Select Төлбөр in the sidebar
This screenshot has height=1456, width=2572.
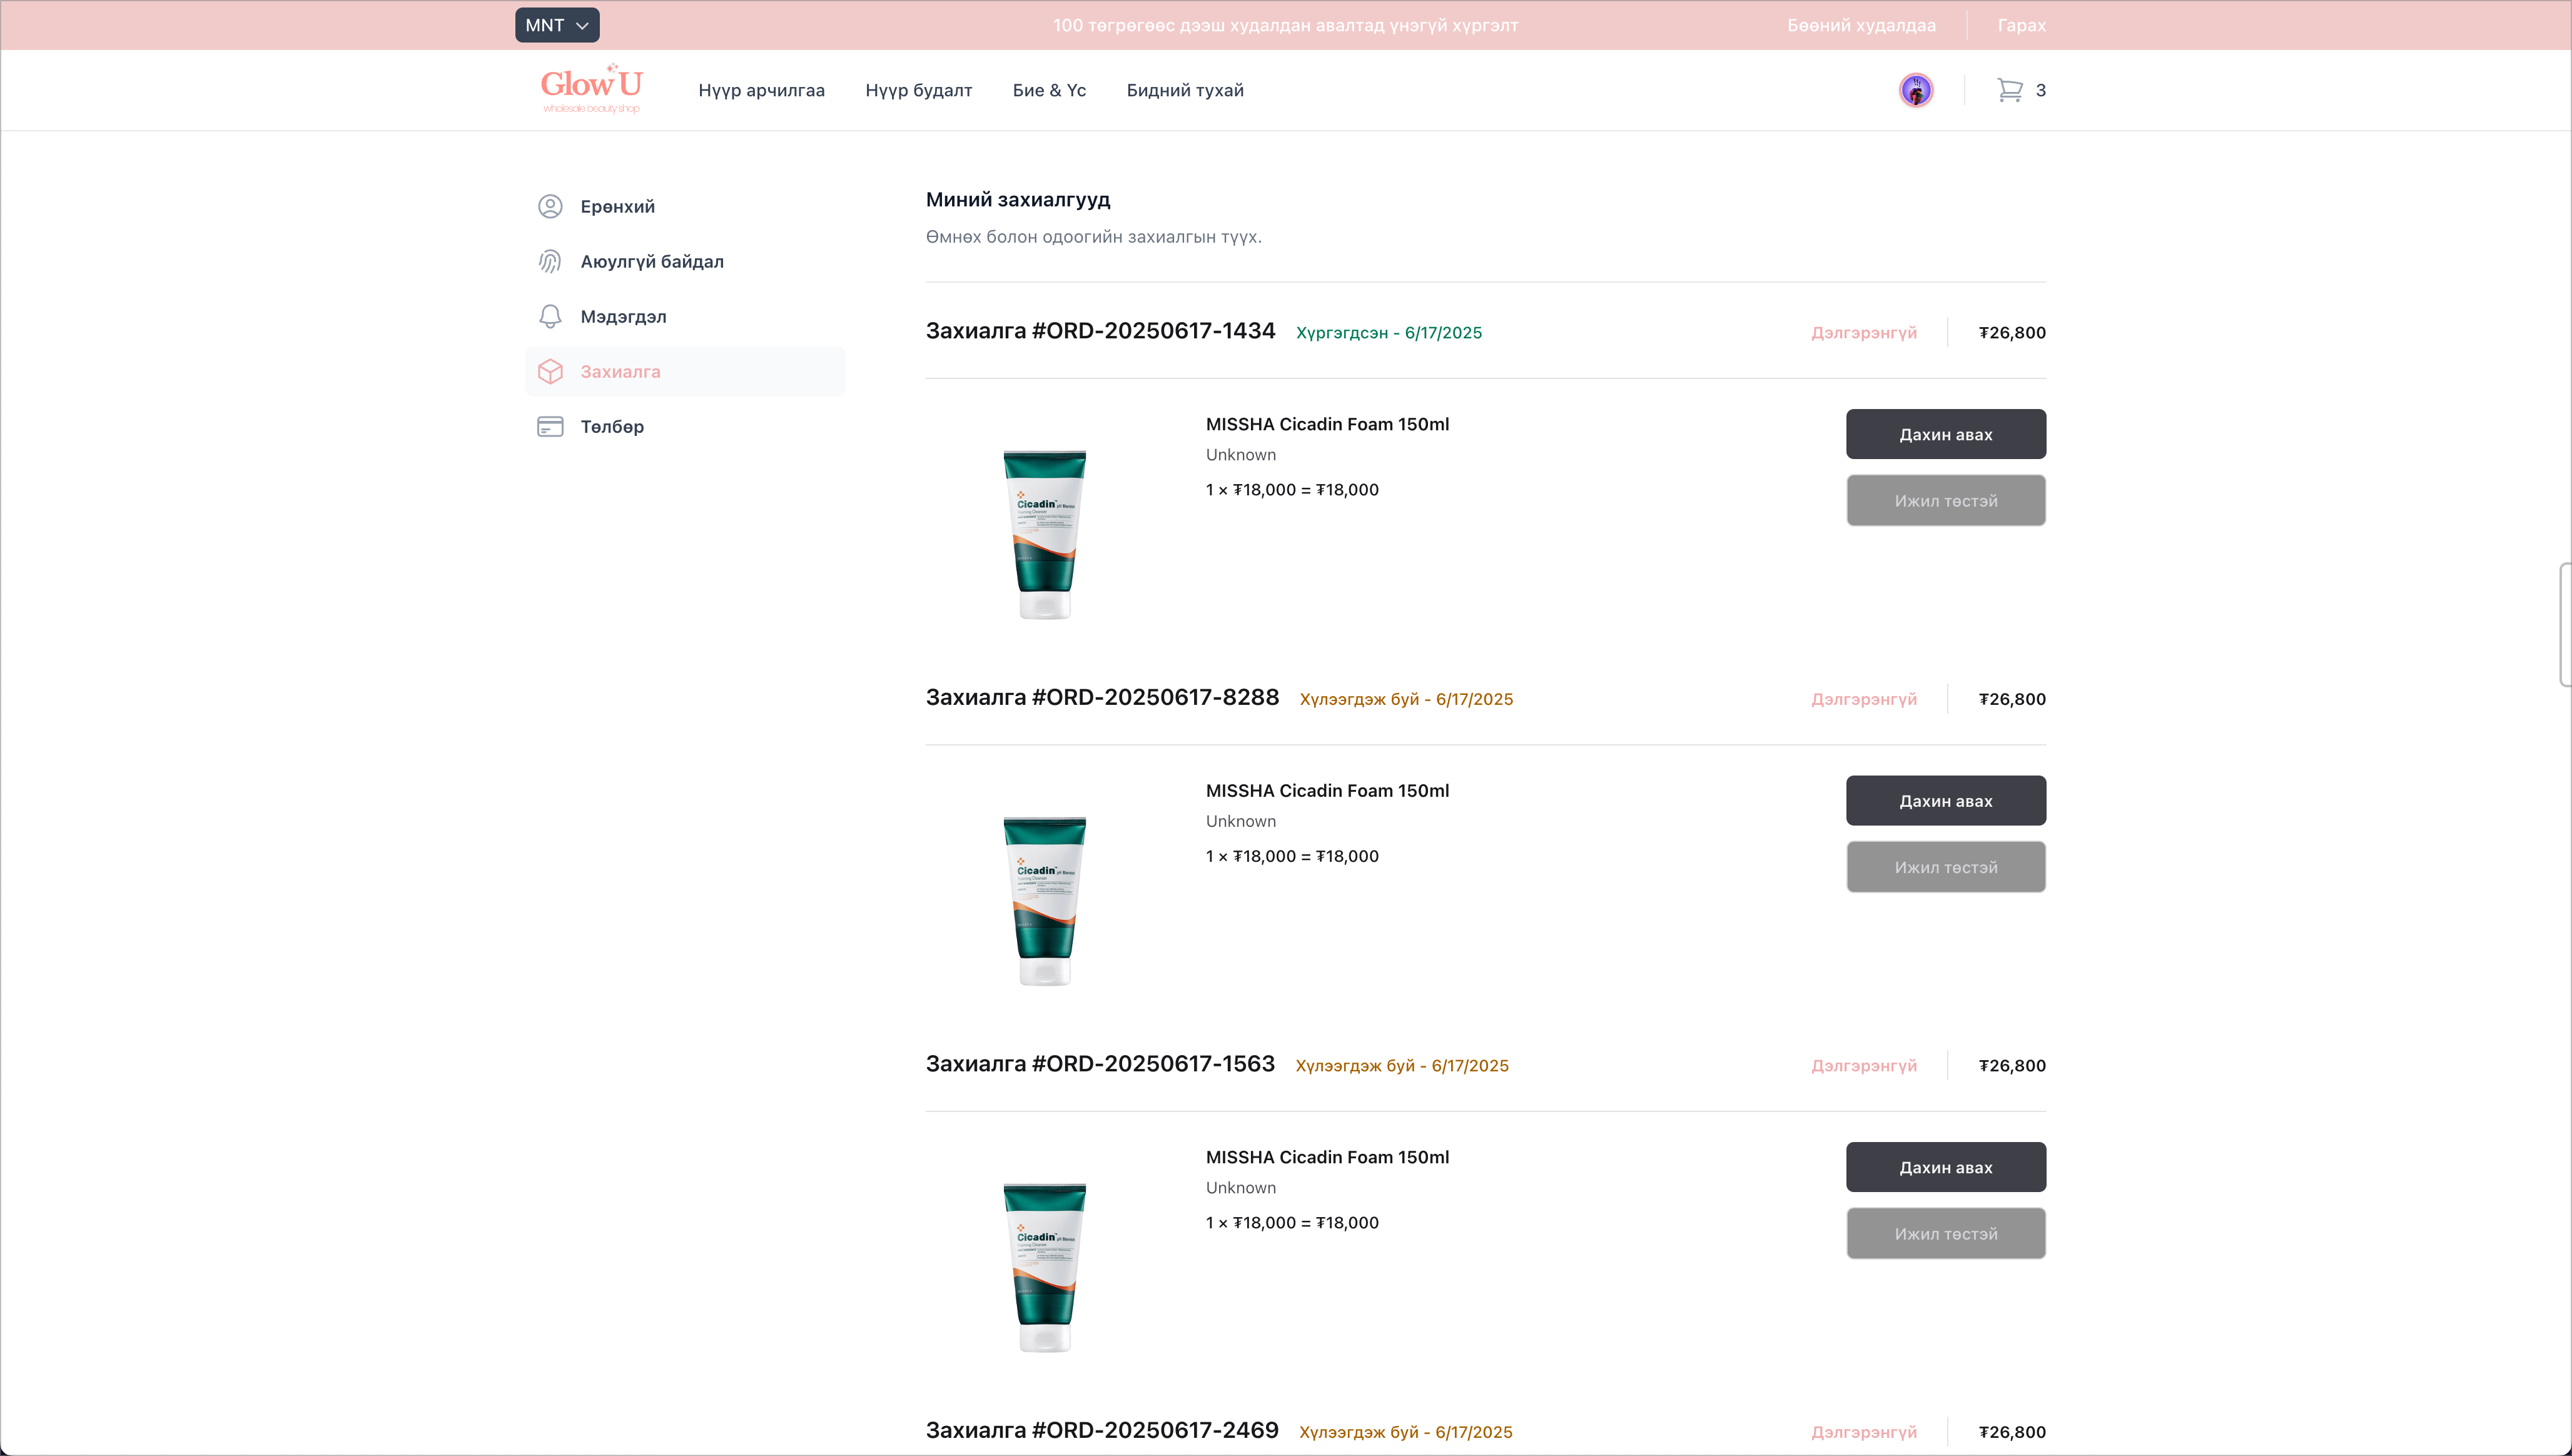pyautogui.click(x=685, y=426)
